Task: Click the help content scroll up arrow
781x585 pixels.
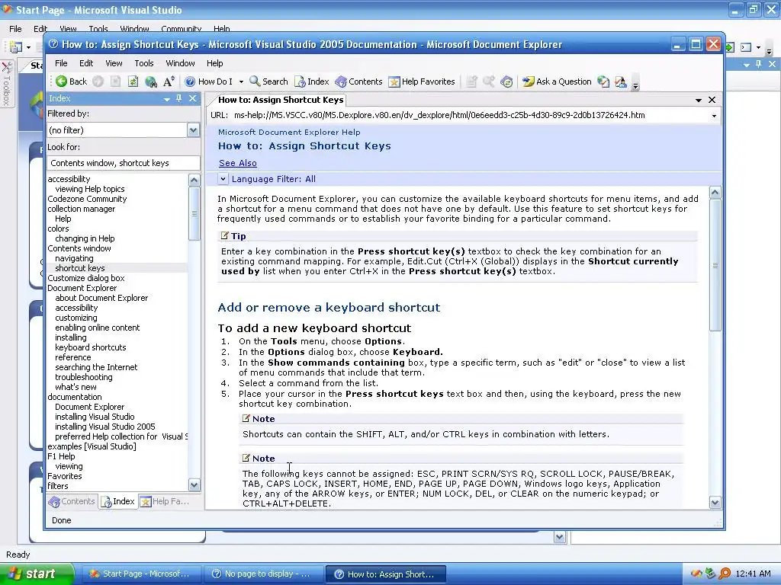Action: coord(715,193)
